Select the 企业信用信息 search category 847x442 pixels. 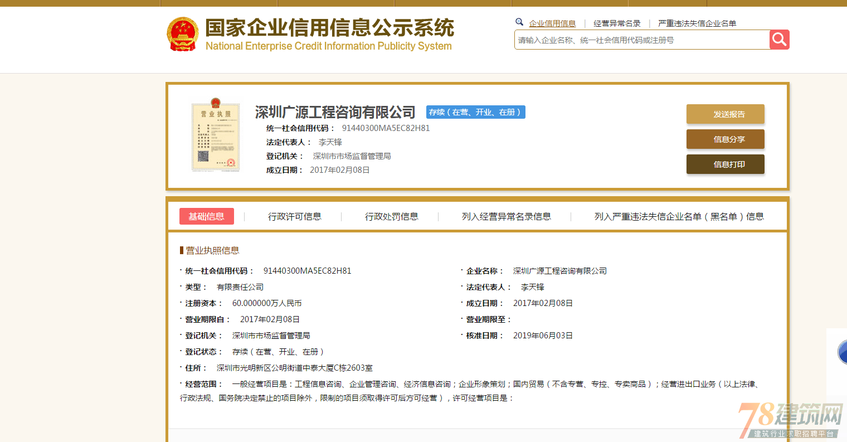tap(552, 23)
